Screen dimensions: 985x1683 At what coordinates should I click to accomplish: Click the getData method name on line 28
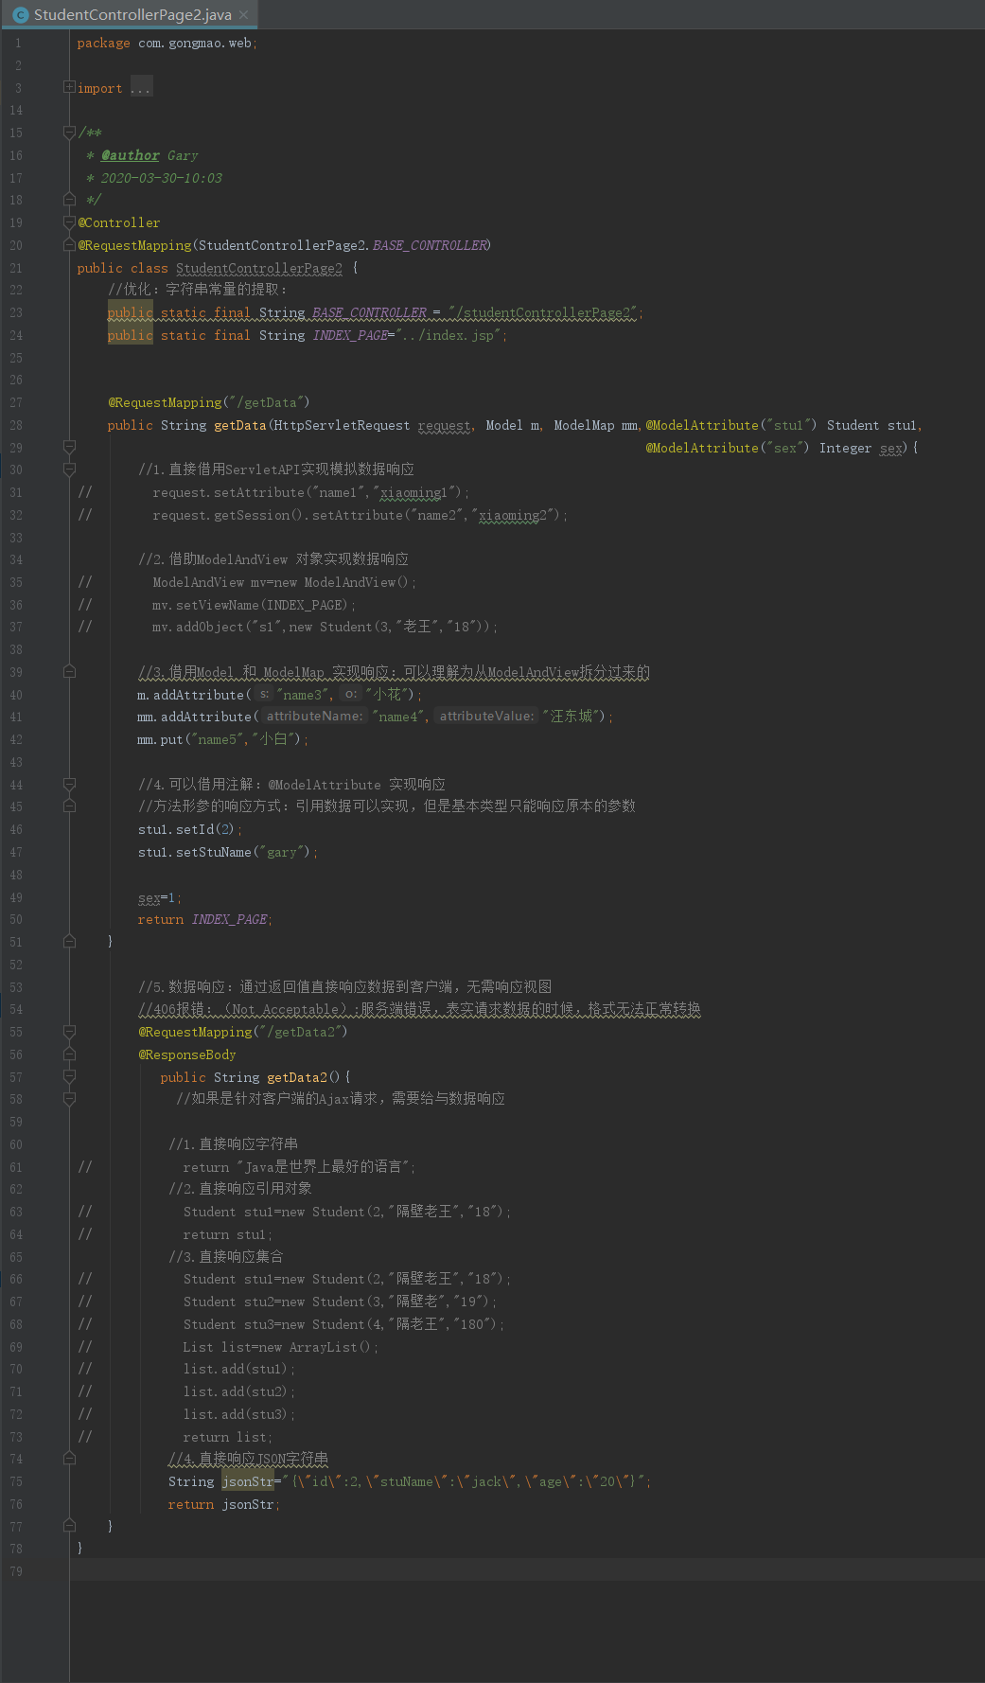[x=240, y=426]
